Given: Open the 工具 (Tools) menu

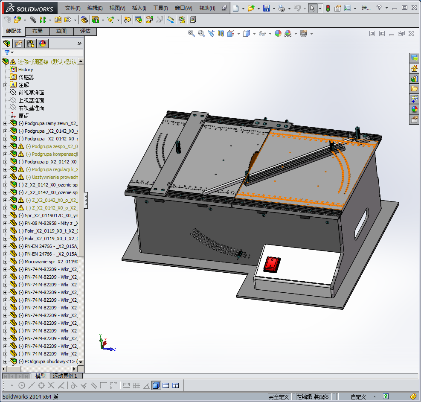Looking at the screenshot, I should click(x=160, y=8).
